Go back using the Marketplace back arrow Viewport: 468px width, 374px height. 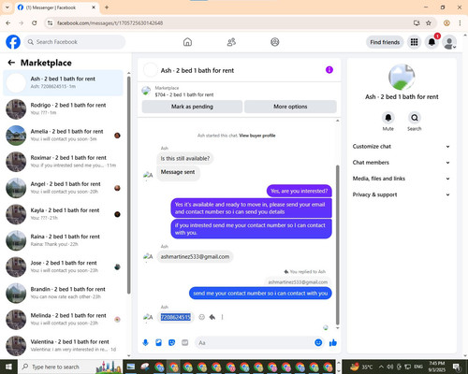click(11, 63)
